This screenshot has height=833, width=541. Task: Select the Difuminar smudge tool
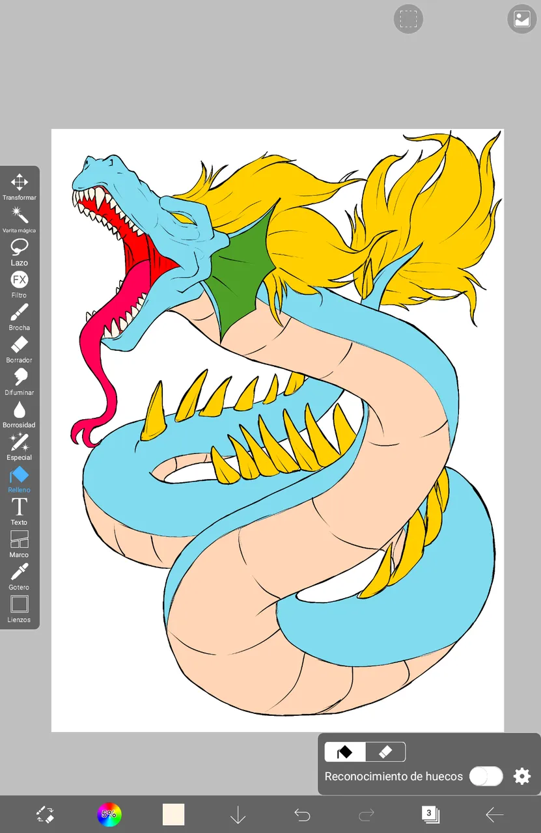point(19,381)
